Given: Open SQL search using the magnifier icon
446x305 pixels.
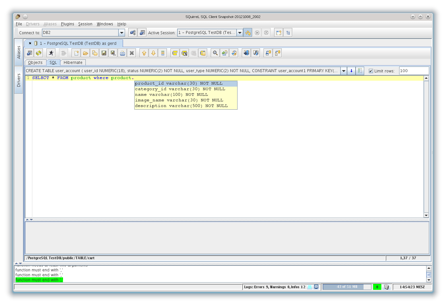Looking at the screenshot, I should click(215, 53).
